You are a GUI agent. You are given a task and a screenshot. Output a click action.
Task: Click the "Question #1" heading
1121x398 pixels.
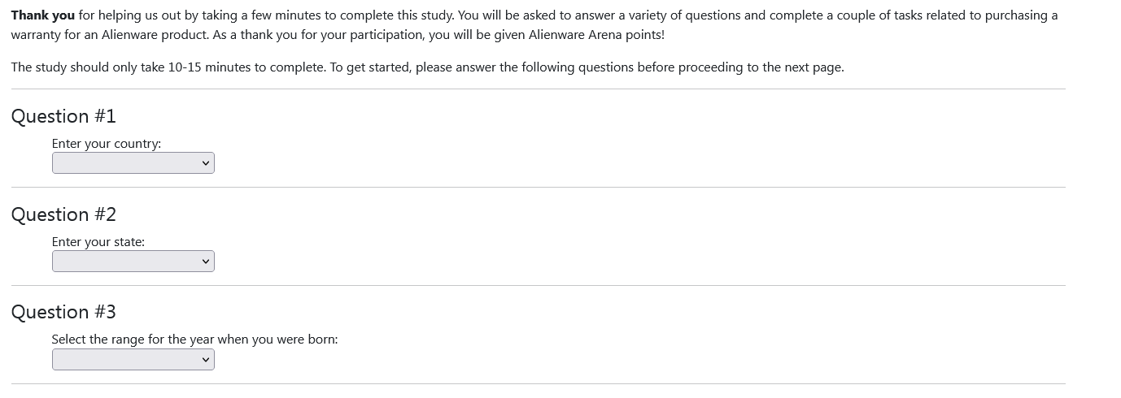tap(63, 116)
